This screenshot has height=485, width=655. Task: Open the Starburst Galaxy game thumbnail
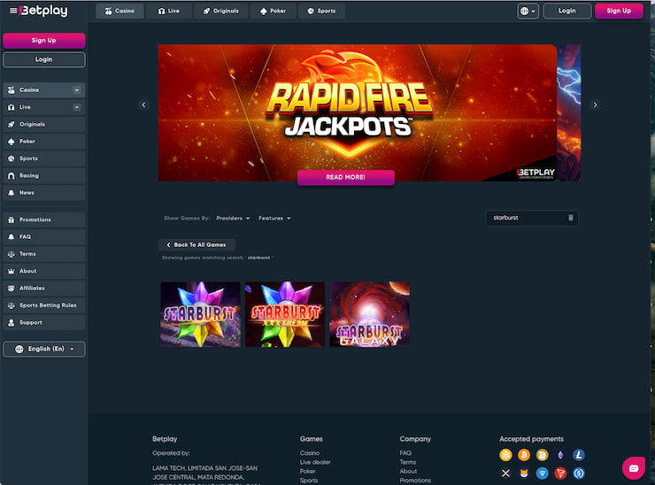[x=369, y=314]
